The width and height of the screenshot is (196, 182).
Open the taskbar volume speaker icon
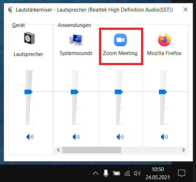coord(137,173)
